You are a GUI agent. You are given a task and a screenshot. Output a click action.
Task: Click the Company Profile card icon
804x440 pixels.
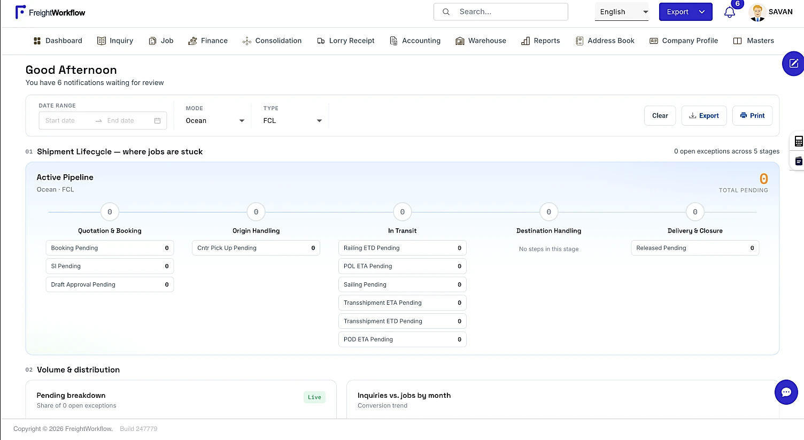point(653,41)
